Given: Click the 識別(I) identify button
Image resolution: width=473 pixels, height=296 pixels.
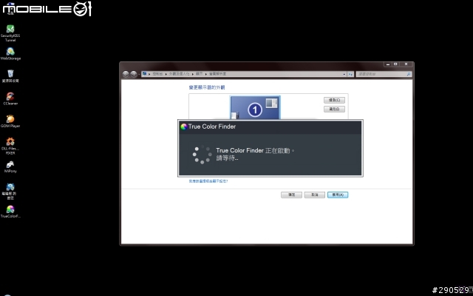Looking at the screenshot, I should click(x=334, y=109).
